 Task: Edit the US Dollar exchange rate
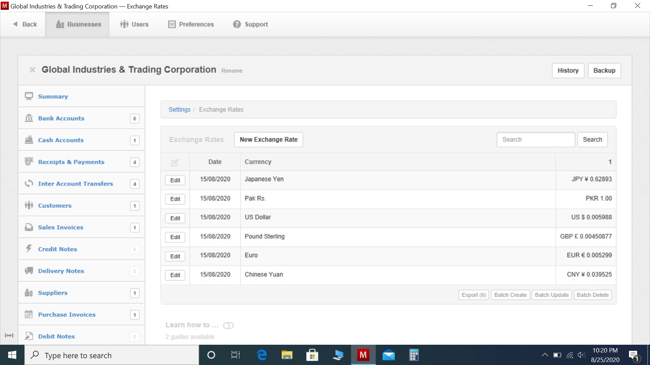175,218
